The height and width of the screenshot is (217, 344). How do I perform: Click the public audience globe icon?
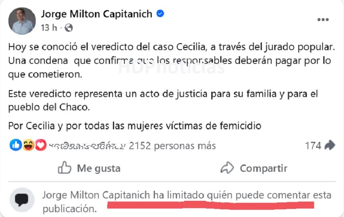click(x=69, y=28)
